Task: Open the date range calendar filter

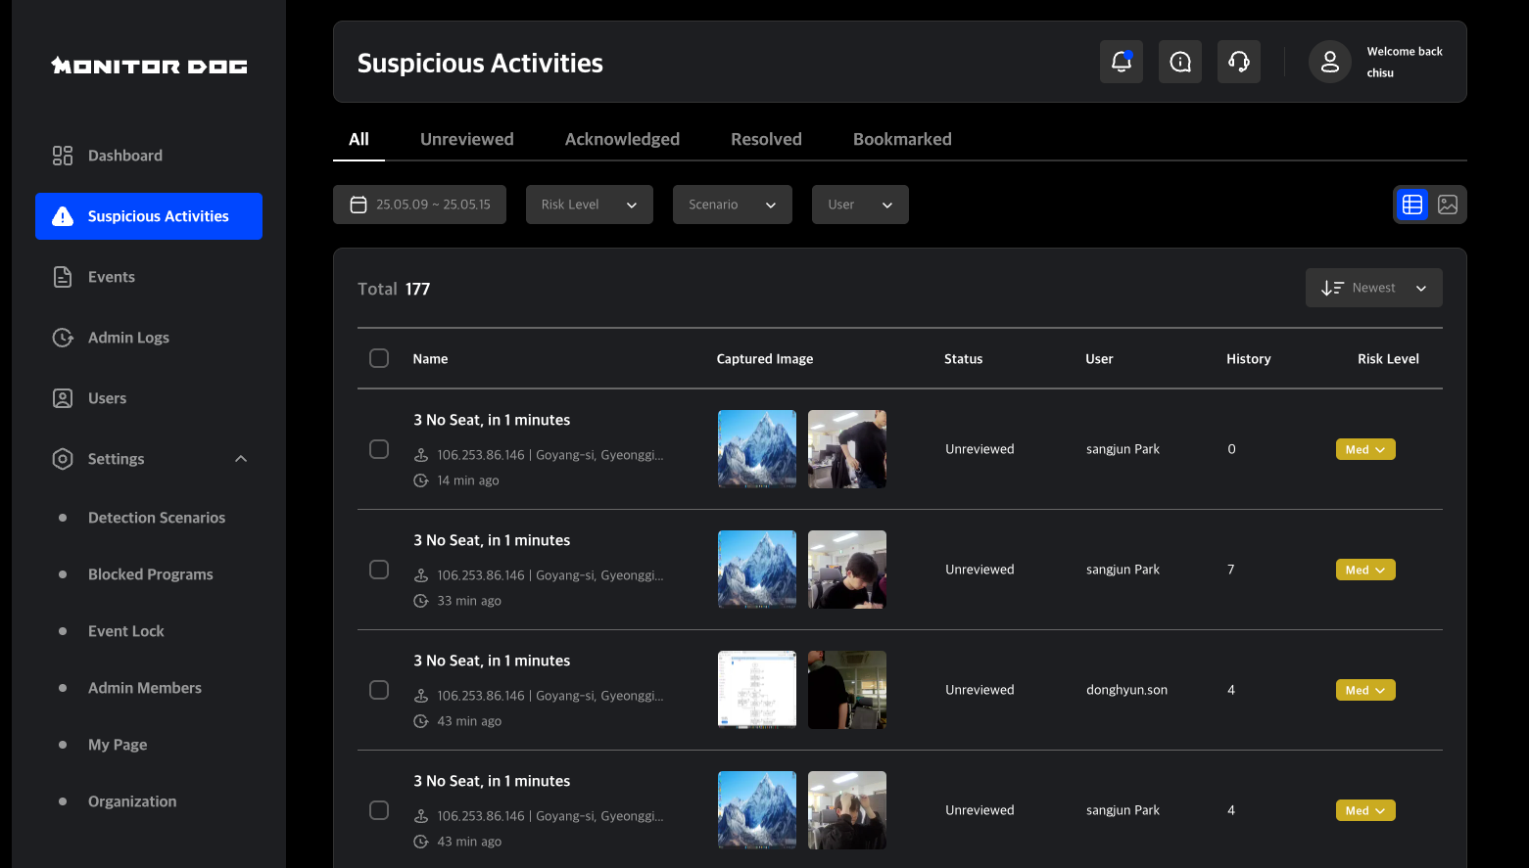Action: [x=419, y=205]
